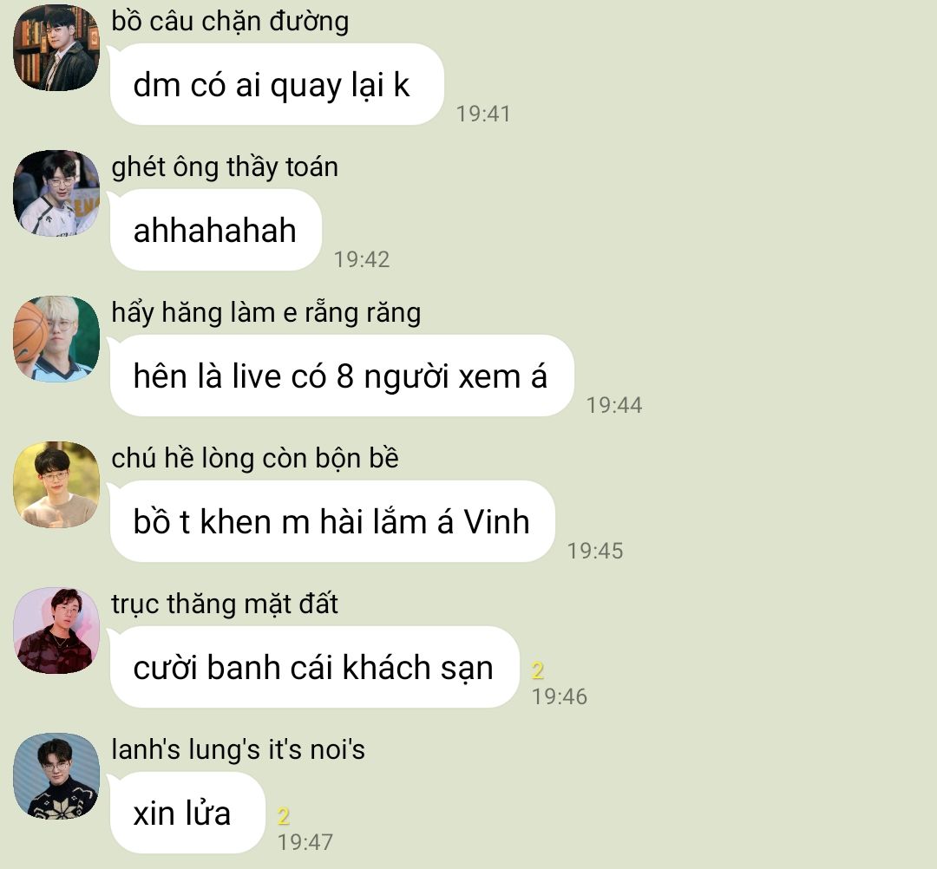Click sender name "bồ câu chặn đường"

230,22
